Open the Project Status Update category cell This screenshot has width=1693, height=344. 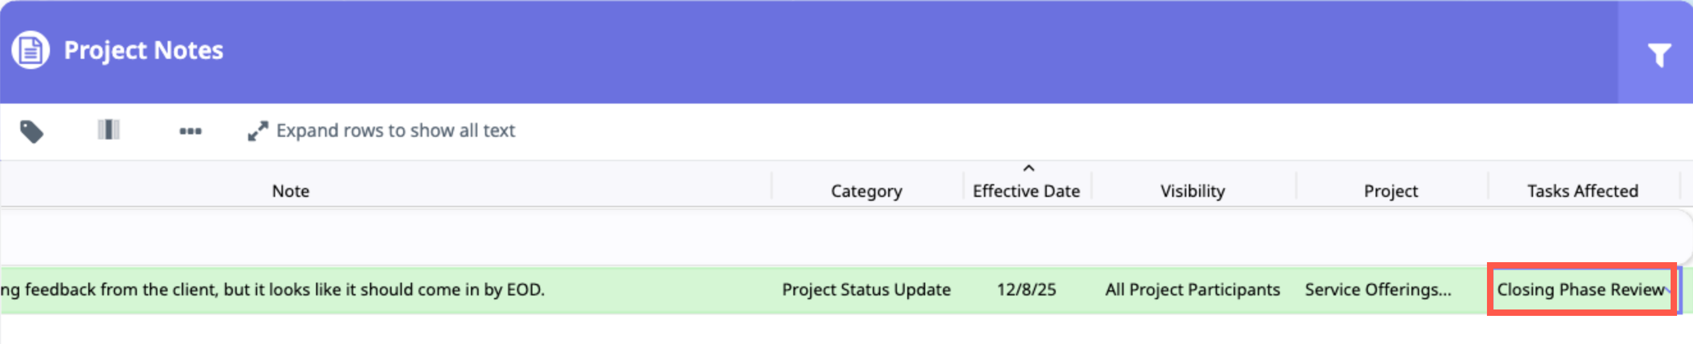click(866, 290)
